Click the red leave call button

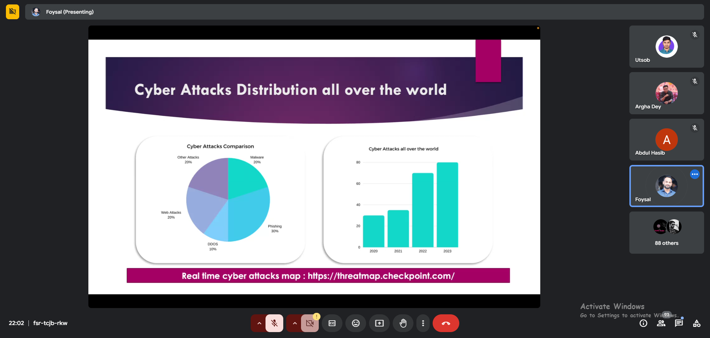click(446, 323)
